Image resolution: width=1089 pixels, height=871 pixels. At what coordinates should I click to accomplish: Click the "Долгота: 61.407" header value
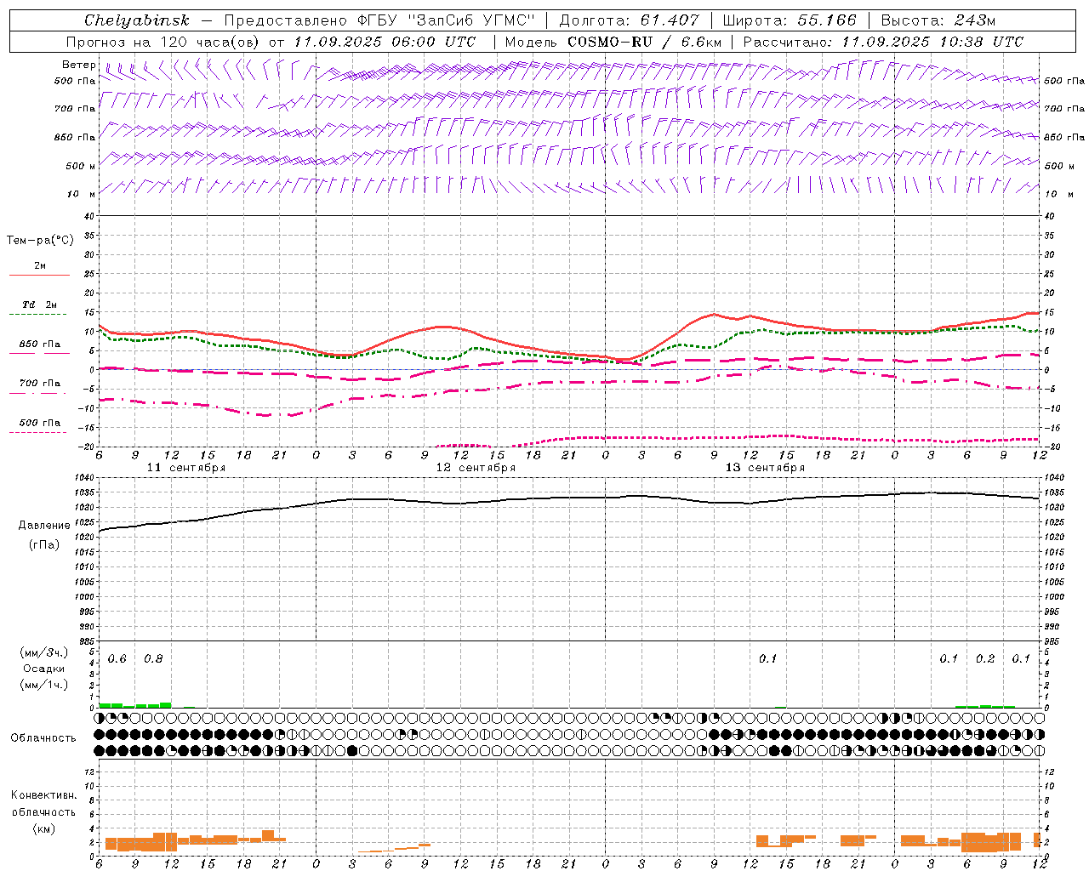(x=629, y=20)
